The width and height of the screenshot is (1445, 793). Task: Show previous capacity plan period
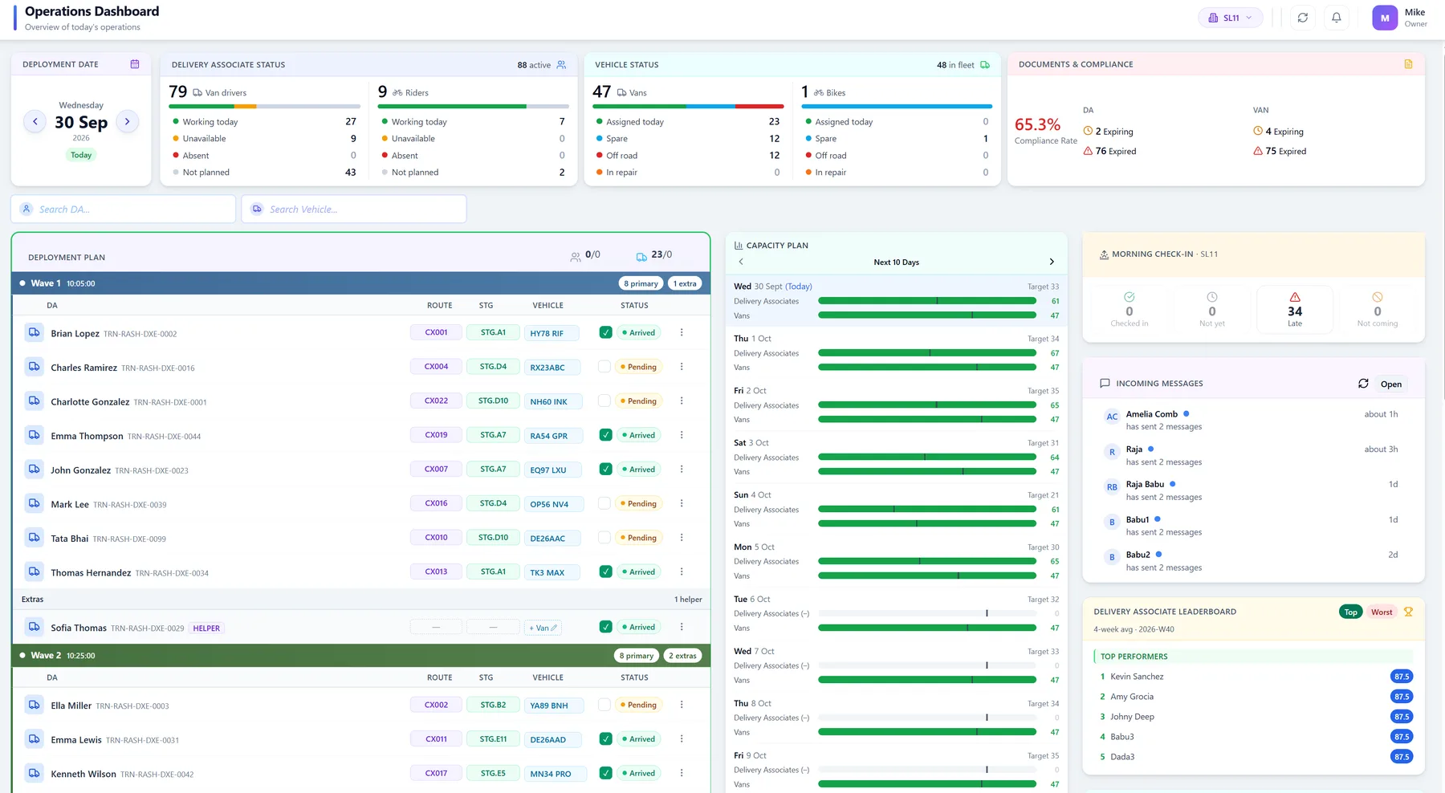[741, 262]
